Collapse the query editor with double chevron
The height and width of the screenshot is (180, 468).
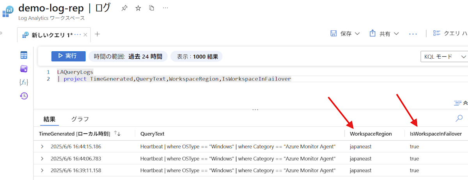pyautogui.click(x=466, y=103)
